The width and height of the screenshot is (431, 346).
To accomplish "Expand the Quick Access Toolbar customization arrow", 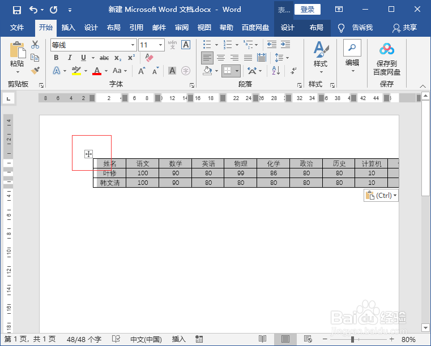I will point(70,10).
